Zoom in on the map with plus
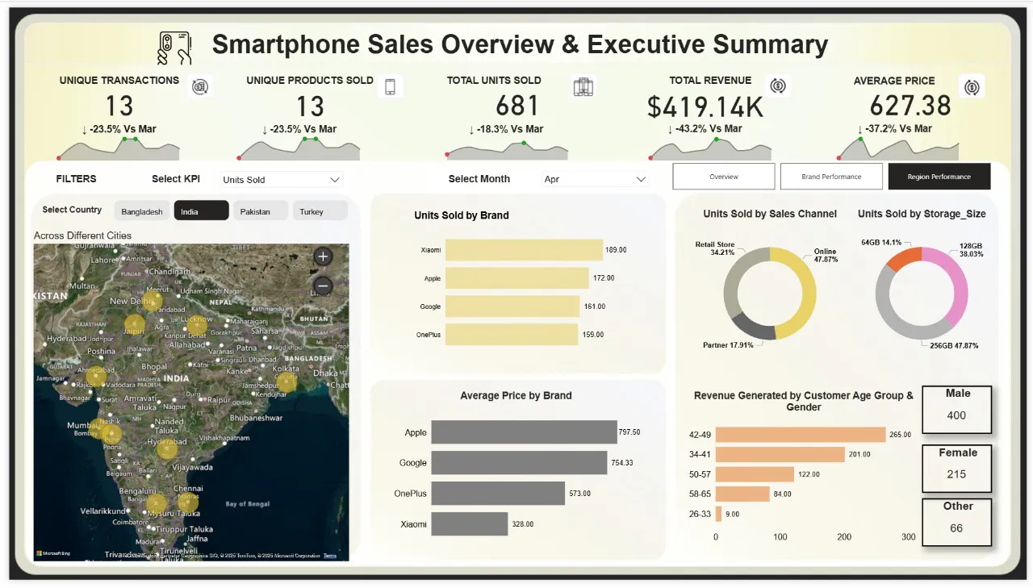Screen dimensions: 1033x588 pyautogui.click(x=323, y=256)
